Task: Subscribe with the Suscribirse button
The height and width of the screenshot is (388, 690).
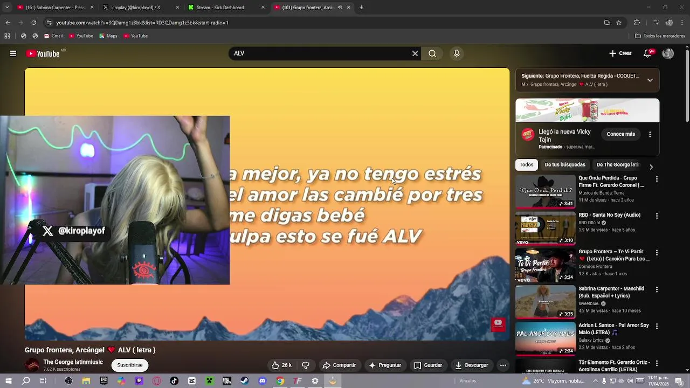Action: (130, 365)
